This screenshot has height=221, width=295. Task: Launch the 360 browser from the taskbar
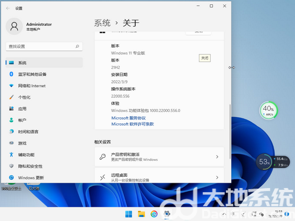point(154,214)
